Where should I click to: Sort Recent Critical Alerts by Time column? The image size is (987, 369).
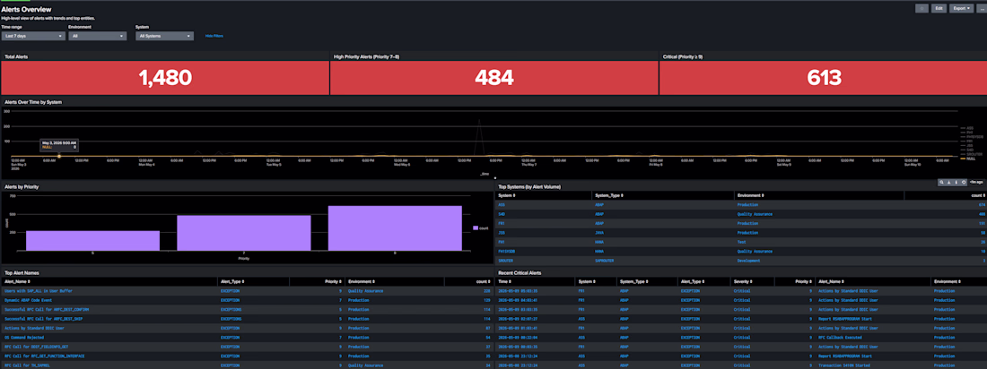click(x=505, y=281)
